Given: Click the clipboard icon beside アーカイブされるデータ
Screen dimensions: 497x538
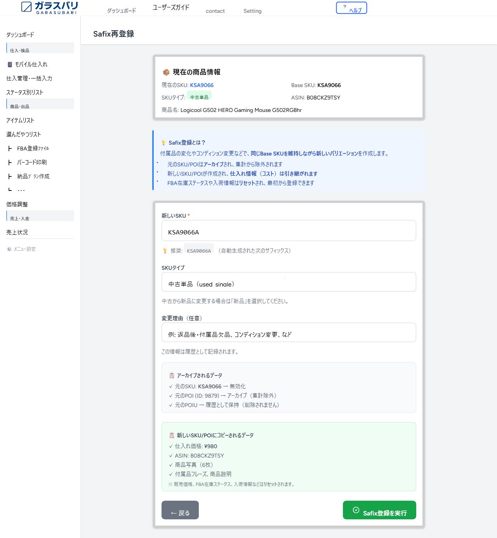Looking at the screenshot, I should pyautogui.click(x=172, y=376).
